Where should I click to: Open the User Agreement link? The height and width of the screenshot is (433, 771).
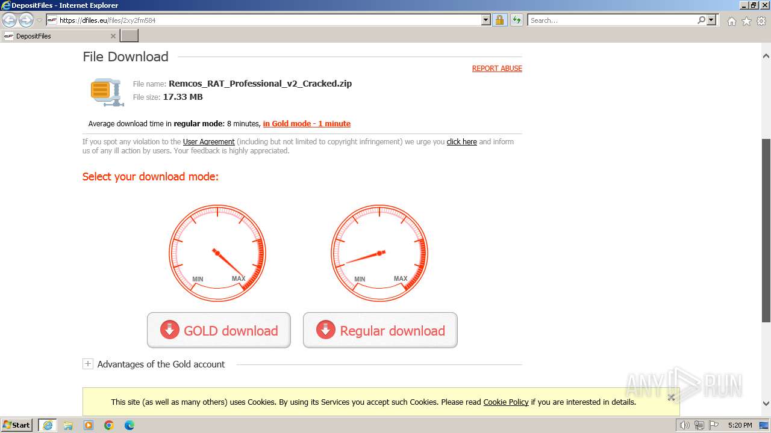(x=208, y=142)
